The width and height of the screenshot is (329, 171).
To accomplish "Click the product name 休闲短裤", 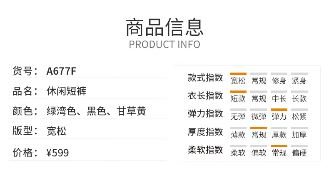I will (x=66, y=91).
